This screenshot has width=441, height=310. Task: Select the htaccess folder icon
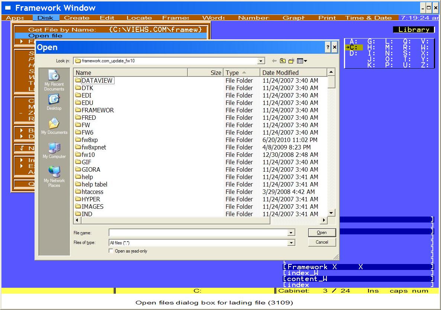(x=78, y=192)
